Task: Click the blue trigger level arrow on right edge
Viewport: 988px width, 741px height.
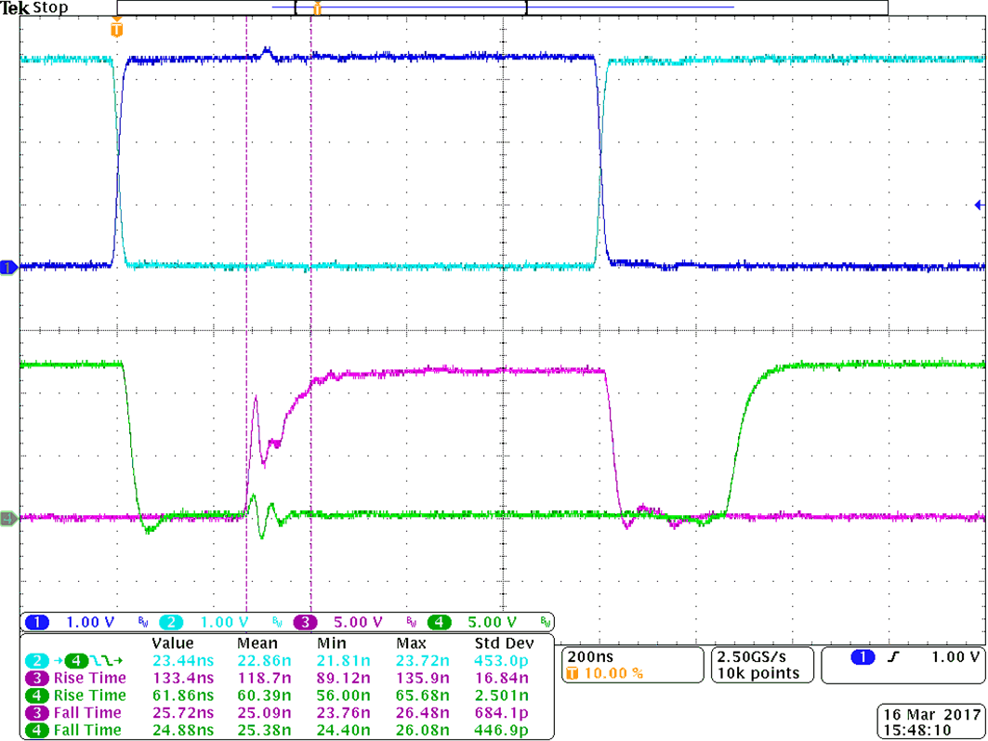Action: (x=979, y=204)
